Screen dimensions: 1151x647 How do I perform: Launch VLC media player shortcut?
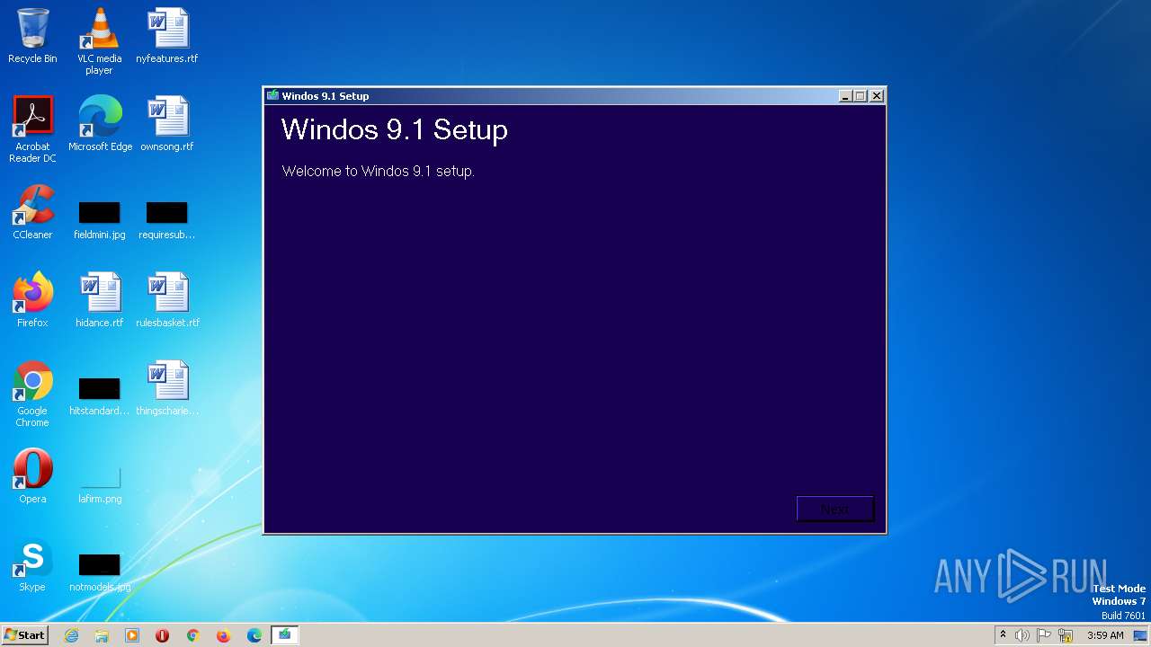click(99, 41)
